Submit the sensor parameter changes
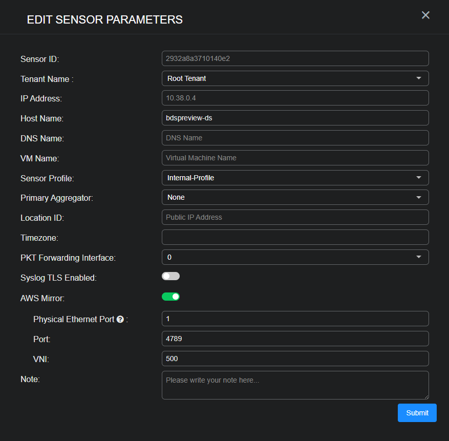Screen dimensions: 449x441 (417, 413)
